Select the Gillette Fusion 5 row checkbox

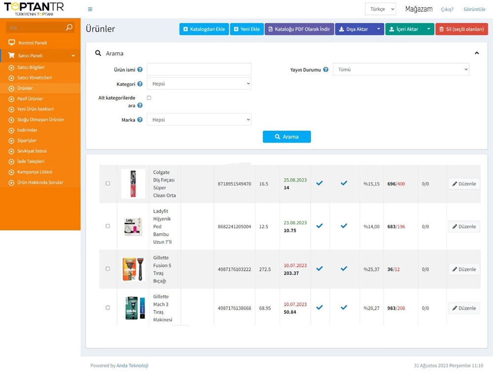pos(108,269)
